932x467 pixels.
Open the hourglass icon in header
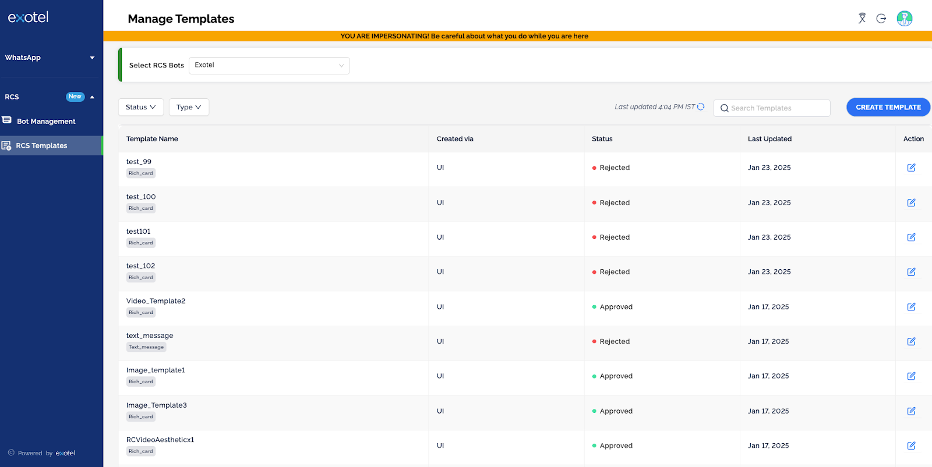862,19
